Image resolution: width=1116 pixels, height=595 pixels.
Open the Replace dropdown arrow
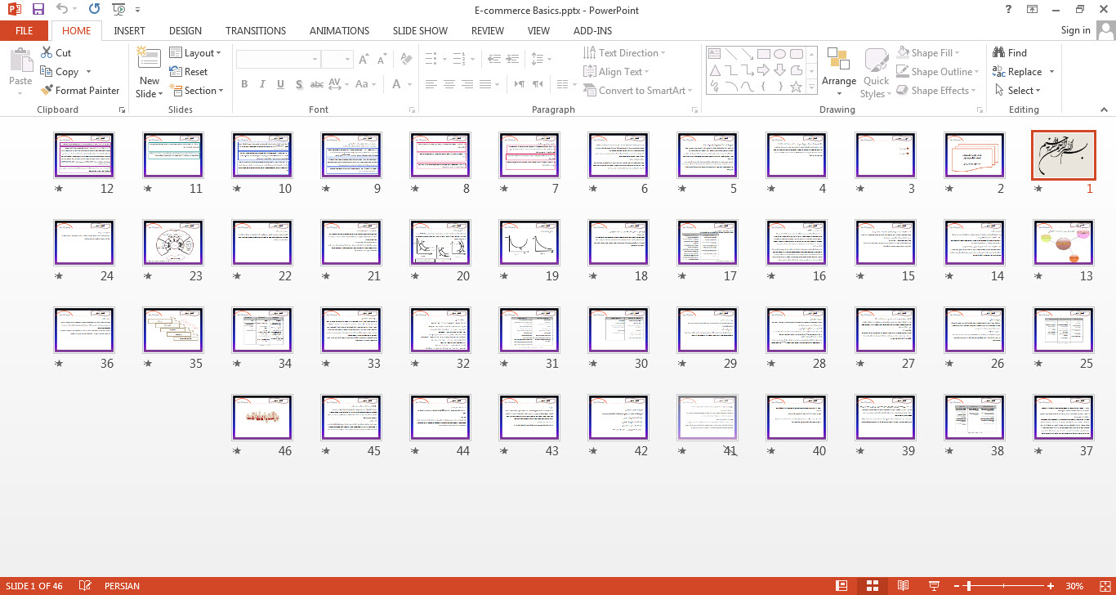tap(1051, 72)
